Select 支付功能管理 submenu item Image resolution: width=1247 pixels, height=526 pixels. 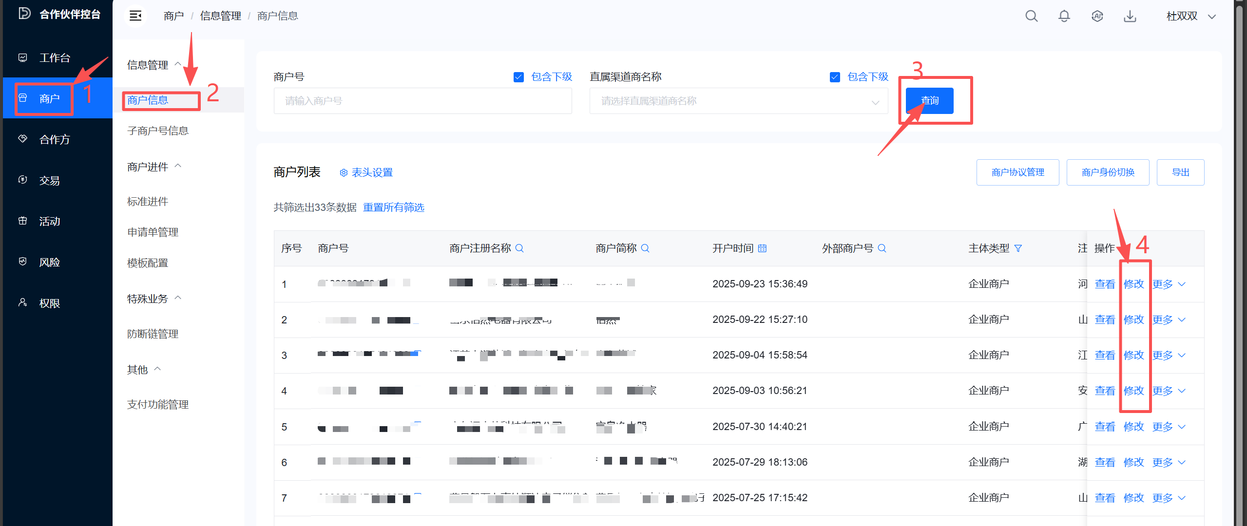tap(158, 404)
